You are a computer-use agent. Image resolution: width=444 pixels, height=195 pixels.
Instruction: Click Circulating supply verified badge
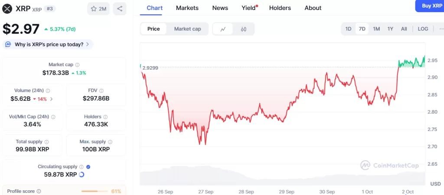click(88, 166)
